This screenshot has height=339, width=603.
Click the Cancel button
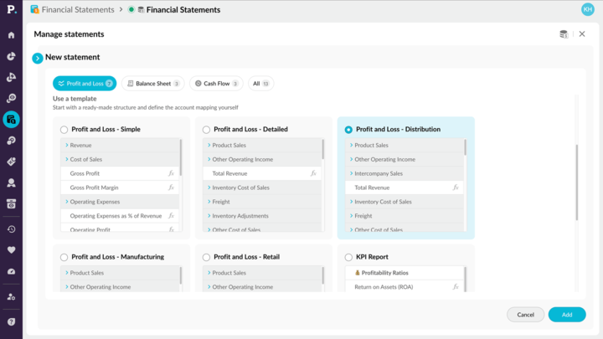click(525, 315)
